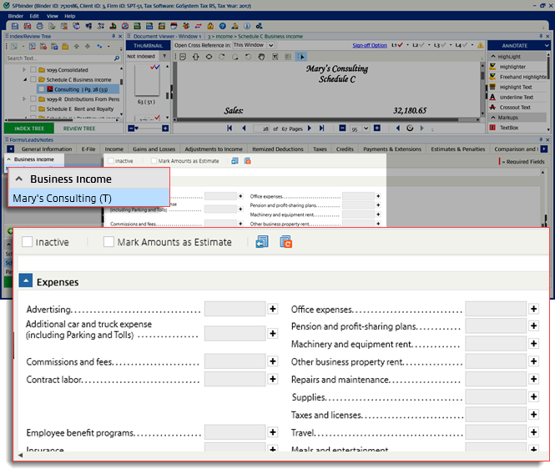
Task: Choose the Crossout Text annotation tool
Action: [x=514, y=108]
